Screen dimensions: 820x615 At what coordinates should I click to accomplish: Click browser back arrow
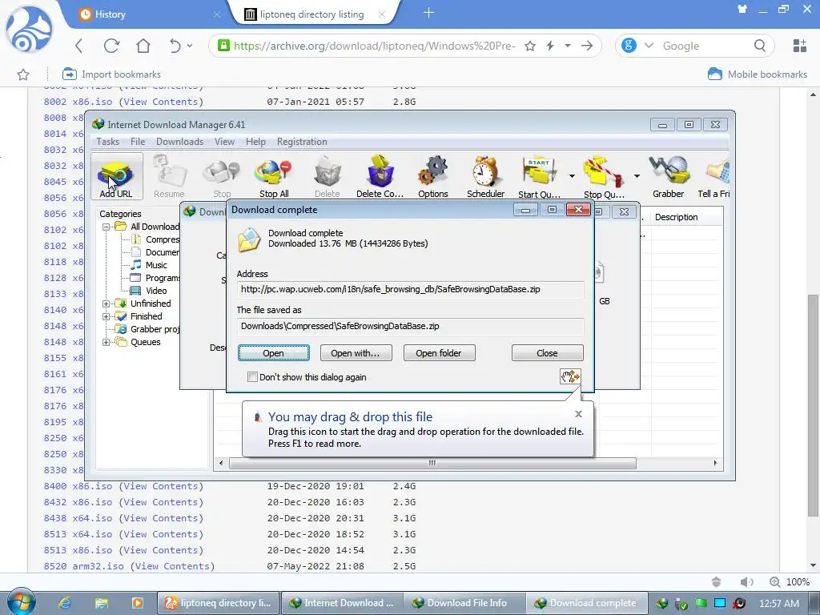pos(79,46)
